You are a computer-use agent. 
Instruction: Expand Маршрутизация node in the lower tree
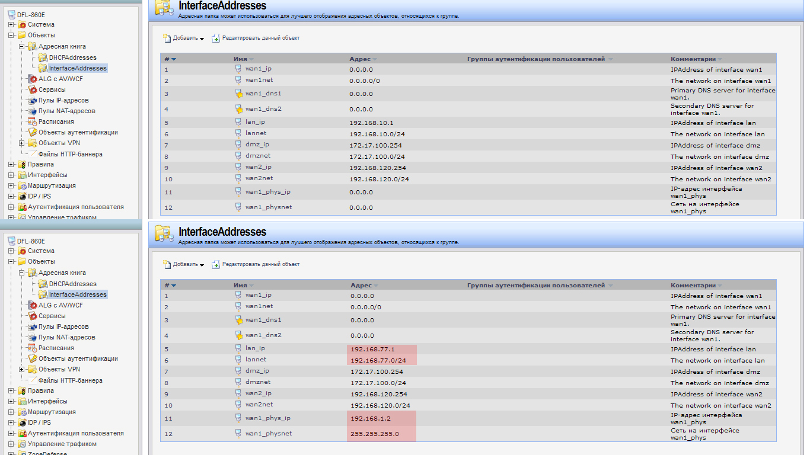11,412
